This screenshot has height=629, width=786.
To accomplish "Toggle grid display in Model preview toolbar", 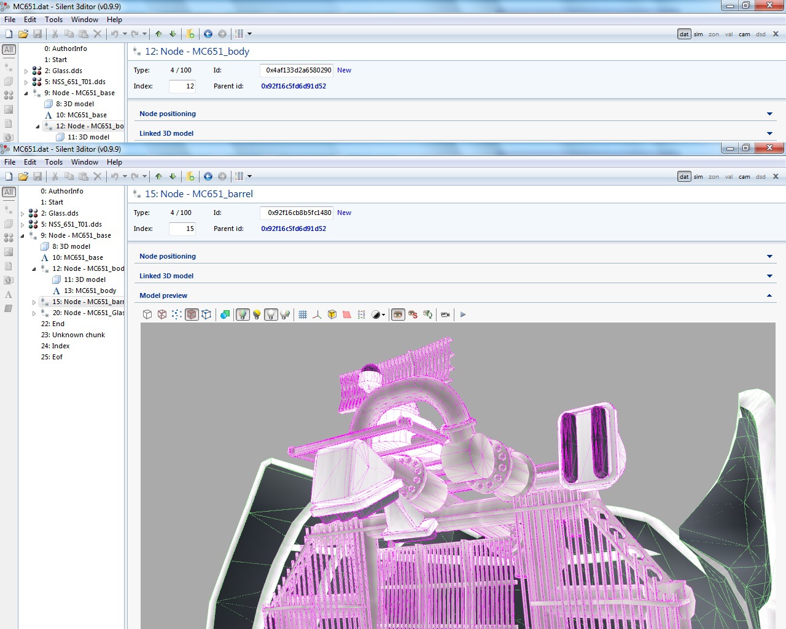I will [303, 314].
